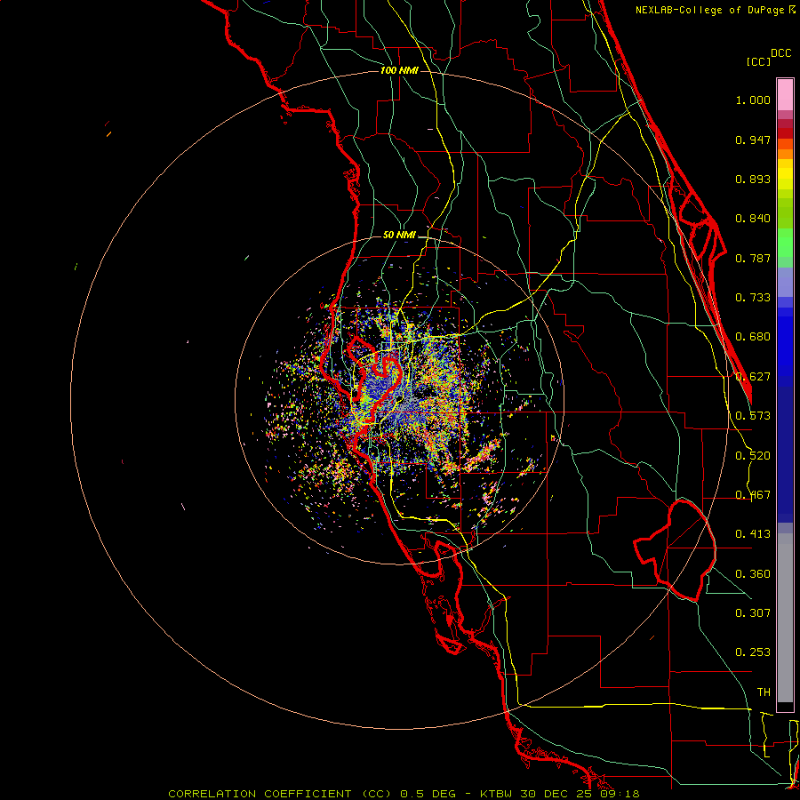The width and height of the screenshot is (800, 800).
Task: Click the 0.787 scale value
Action: [x=753, y=258]
